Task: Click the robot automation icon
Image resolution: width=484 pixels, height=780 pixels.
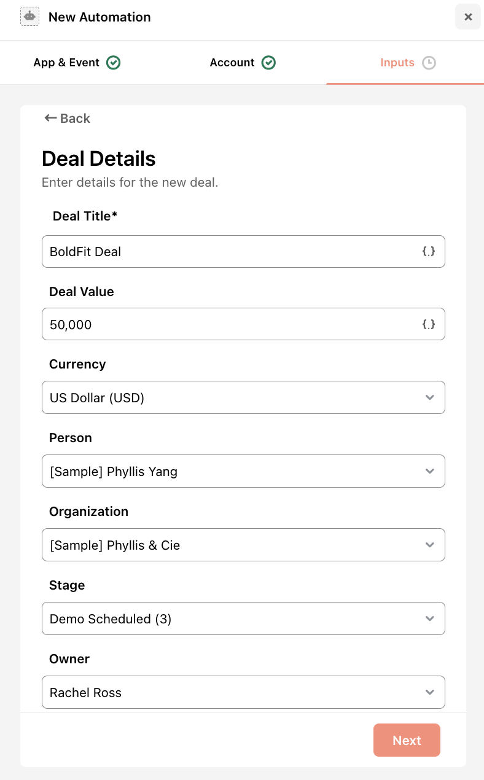Action: point(29,17)
